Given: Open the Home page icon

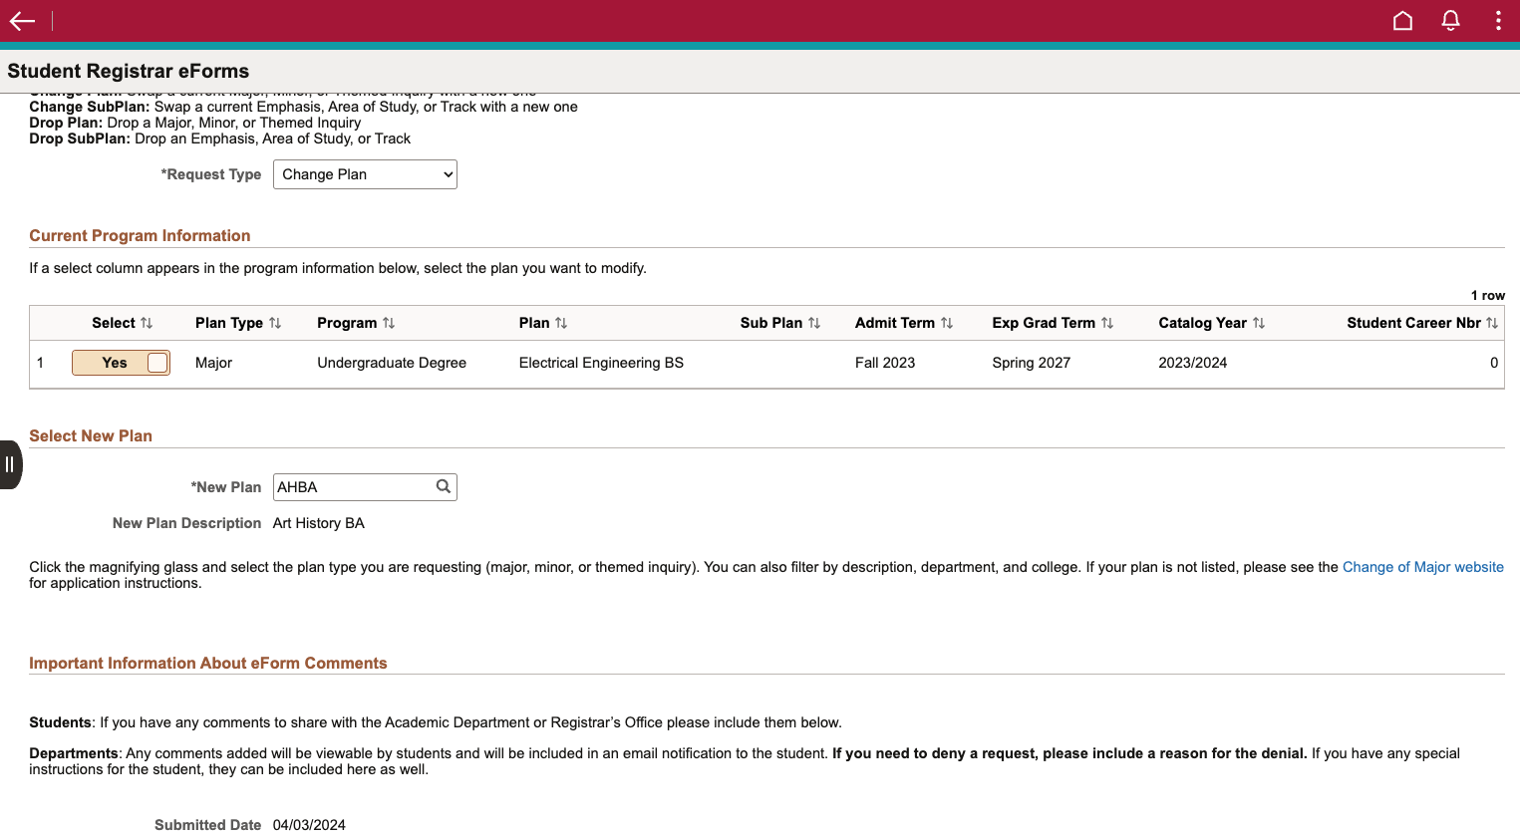Looking at the screenshot, I should pyautogui.click(x=1402, y=21).
